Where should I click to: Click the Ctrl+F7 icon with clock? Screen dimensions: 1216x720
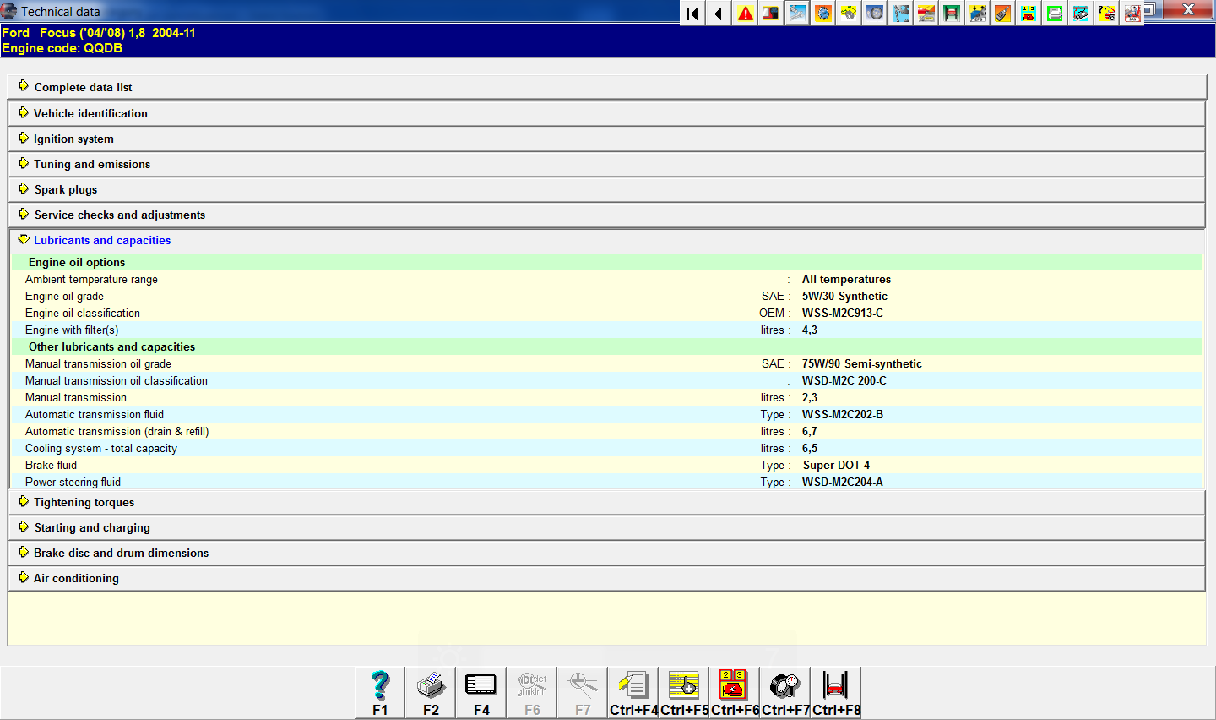785,692
